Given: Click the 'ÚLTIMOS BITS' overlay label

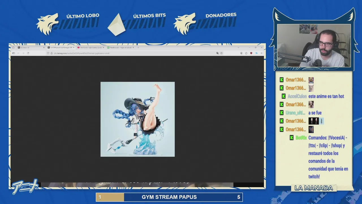Looking at the screenshot, I should click(x=149, y=16).
